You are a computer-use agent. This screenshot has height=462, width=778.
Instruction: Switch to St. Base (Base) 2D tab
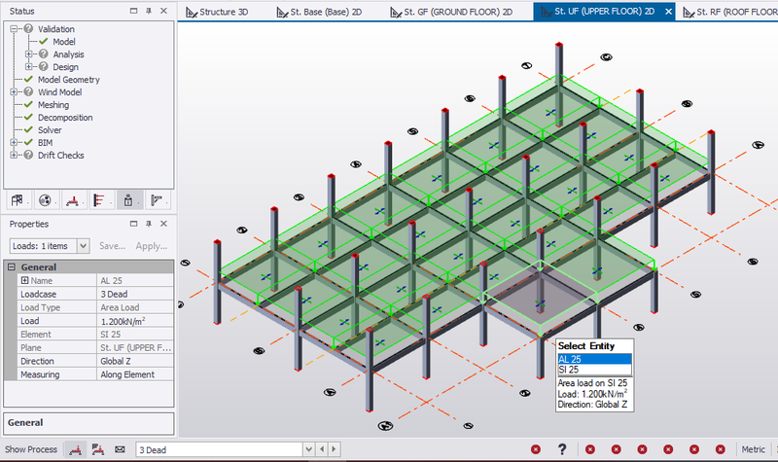click(x=320, y=12)
